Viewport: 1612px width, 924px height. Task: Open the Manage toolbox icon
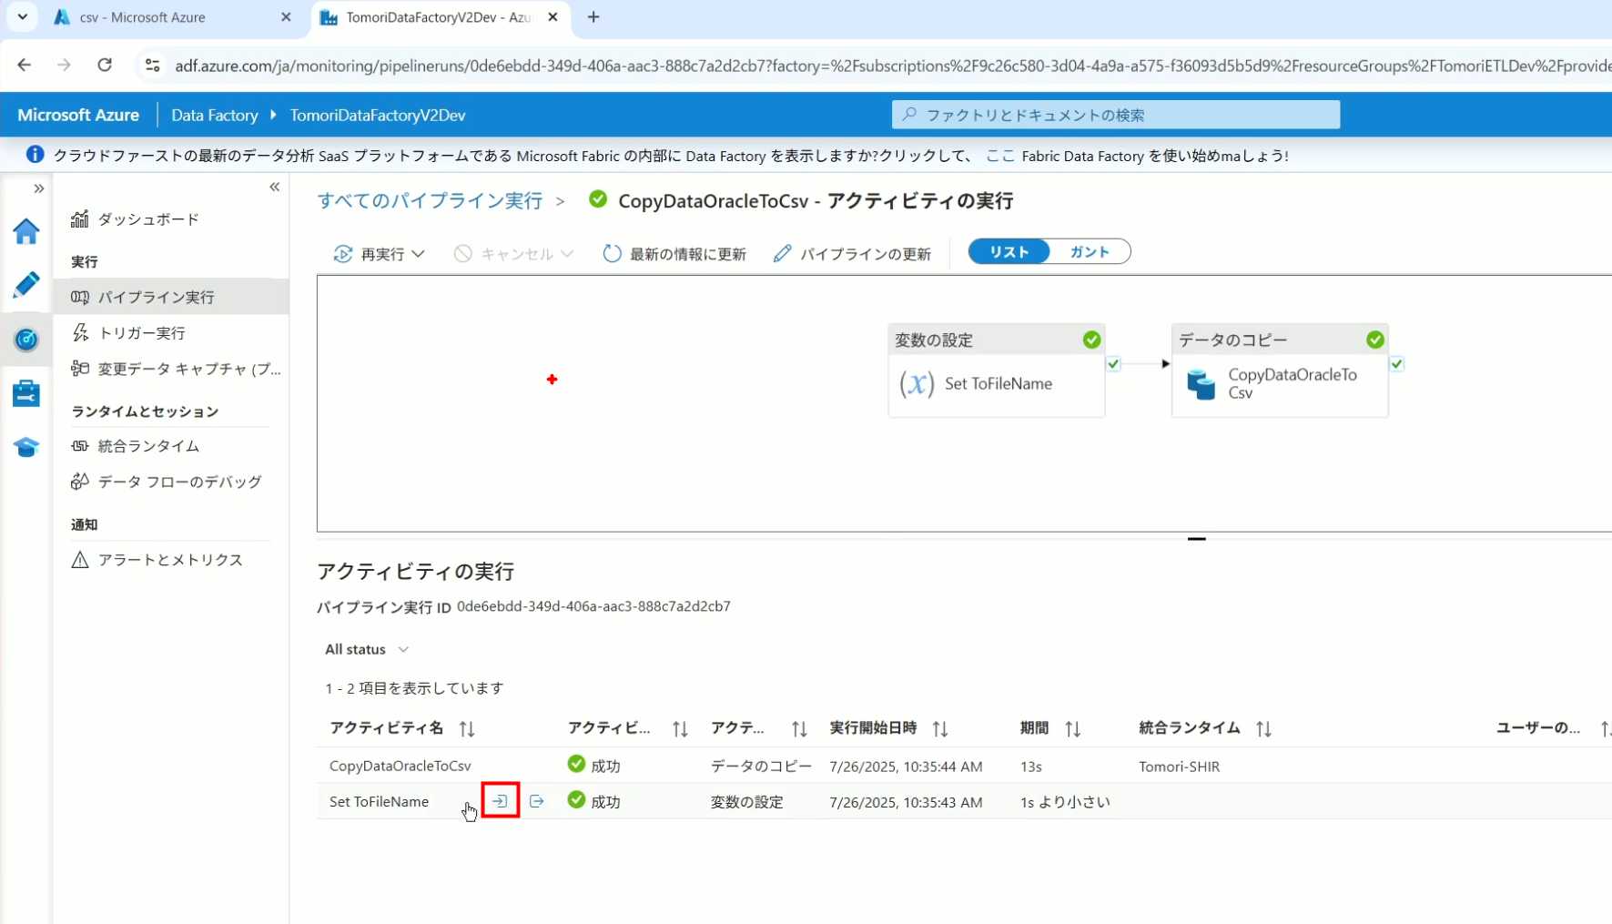[x=25, y=393]
